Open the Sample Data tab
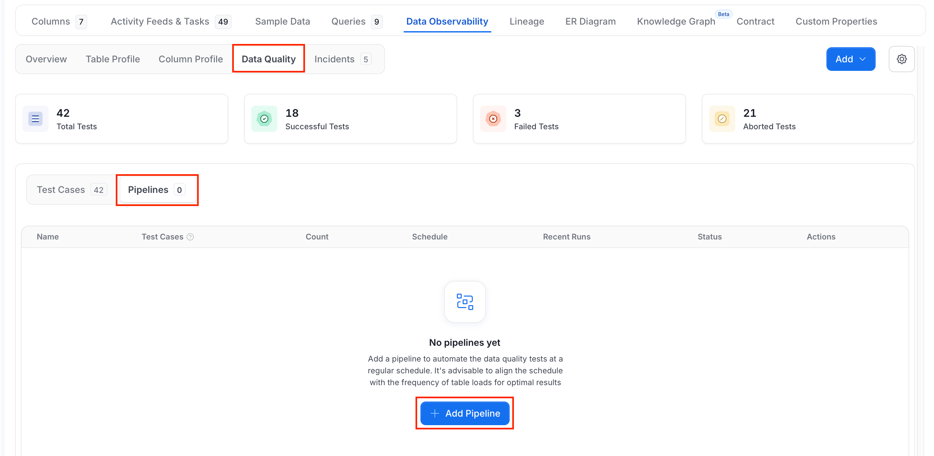Screen dimensions: 934x456 [282, 21]
